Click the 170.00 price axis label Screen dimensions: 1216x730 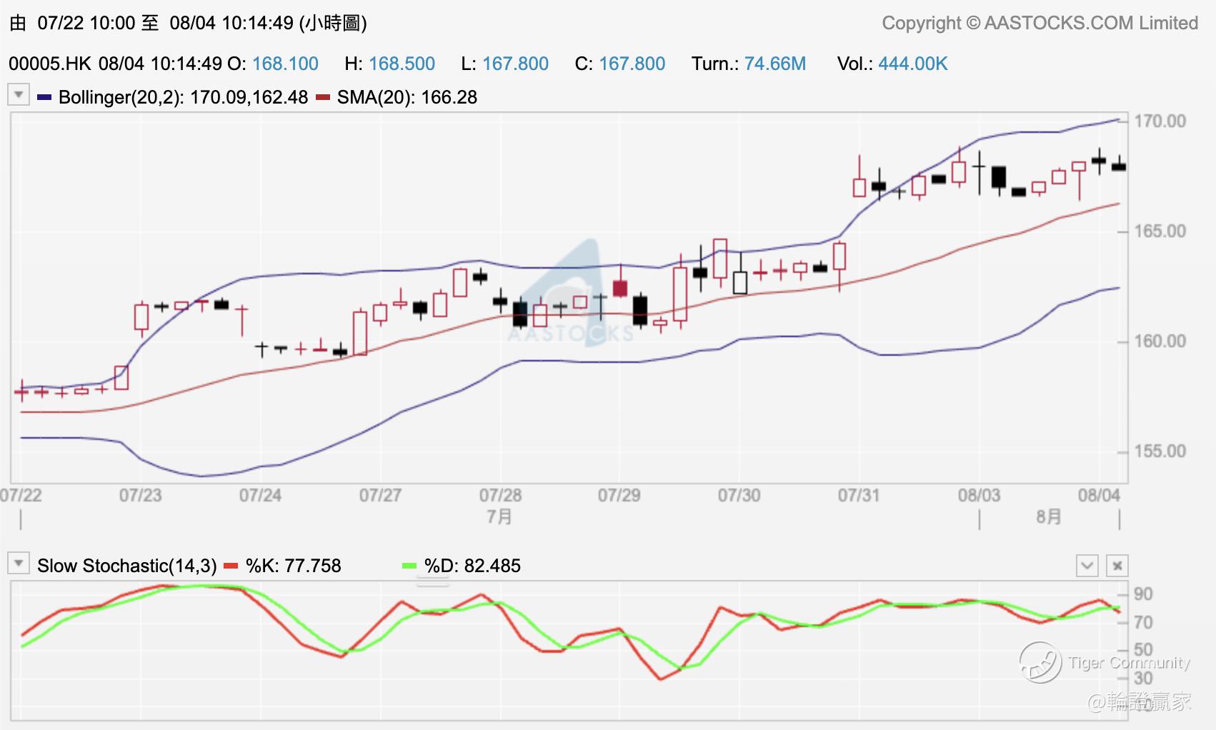(1160, 121)
